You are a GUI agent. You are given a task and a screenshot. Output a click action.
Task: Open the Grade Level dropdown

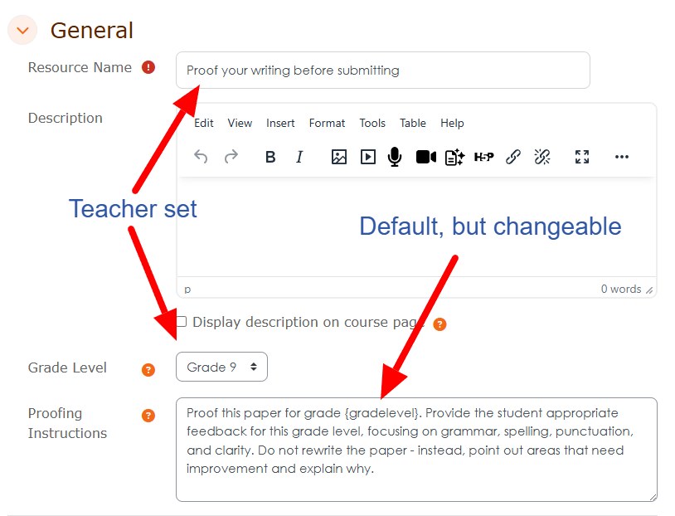pyautogui.click(x=221, y=367)
